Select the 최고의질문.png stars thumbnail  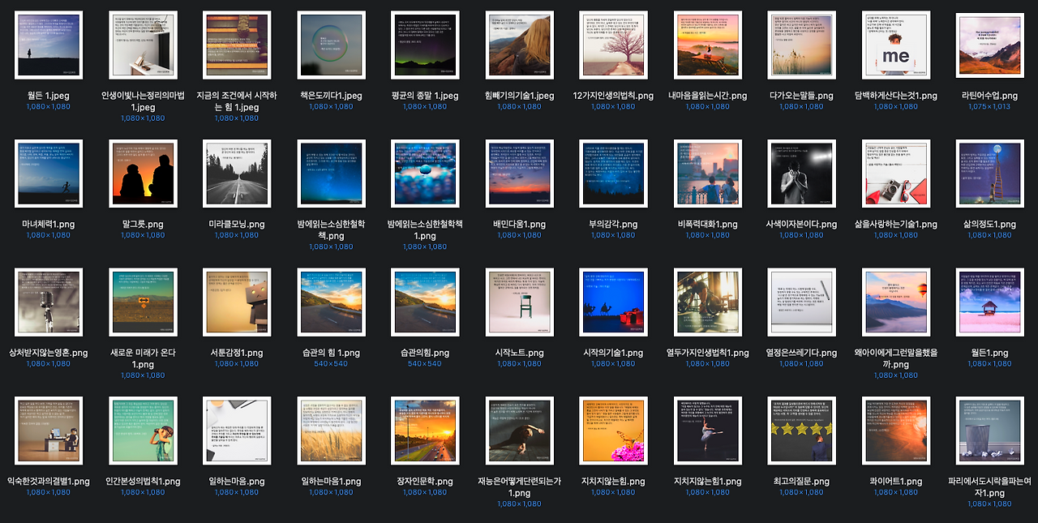click(x=801, y=431)
